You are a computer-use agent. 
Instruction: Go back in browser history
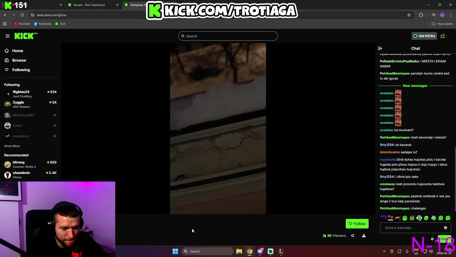coord(5,15)
